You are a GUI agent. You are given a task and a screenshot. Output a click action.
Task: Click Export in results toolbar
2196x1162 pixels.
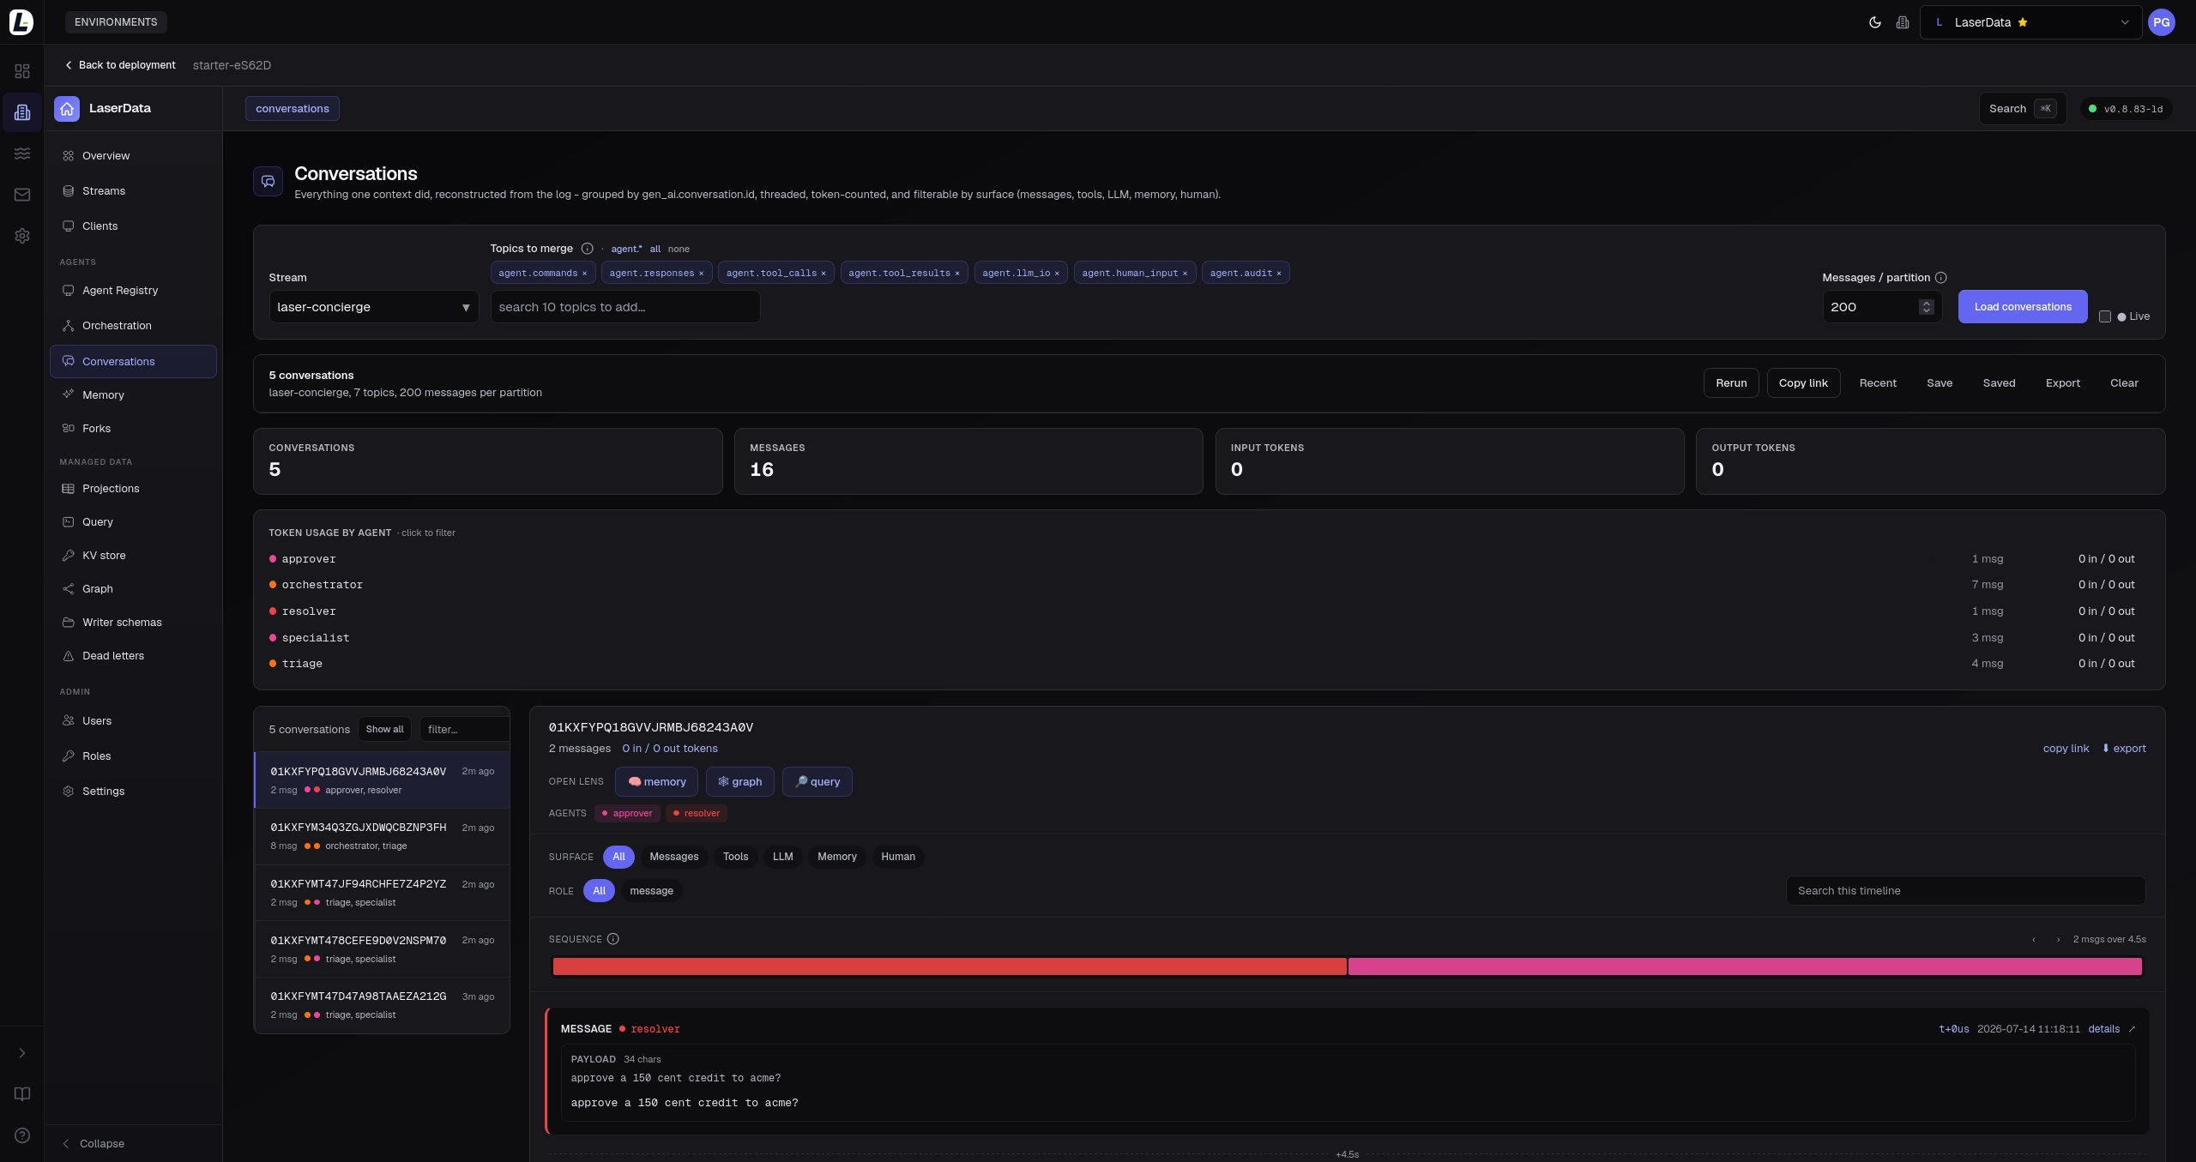(2063, 383)
